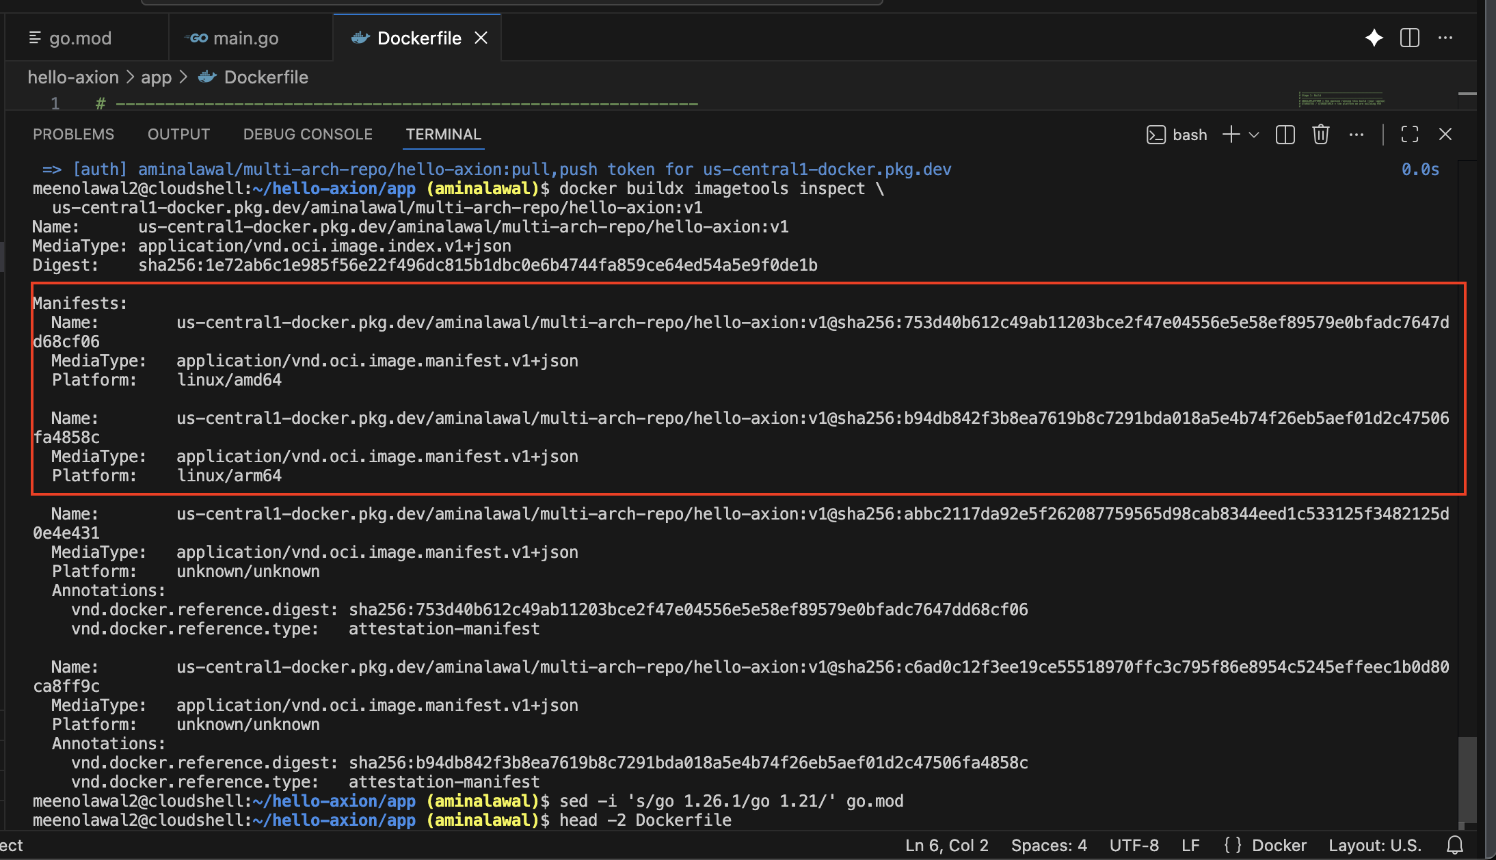Change end of line sequence LF
The width and height of the screenshot is (1496, 860).
[x=1190, y=846]
